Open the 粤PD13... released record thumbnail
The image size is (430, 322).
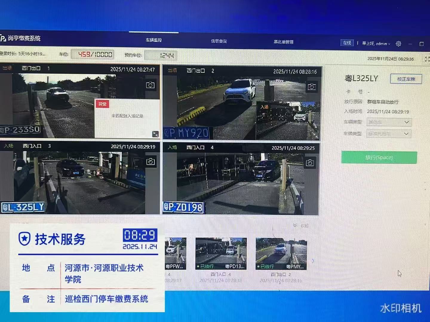[x=221, y=253]
